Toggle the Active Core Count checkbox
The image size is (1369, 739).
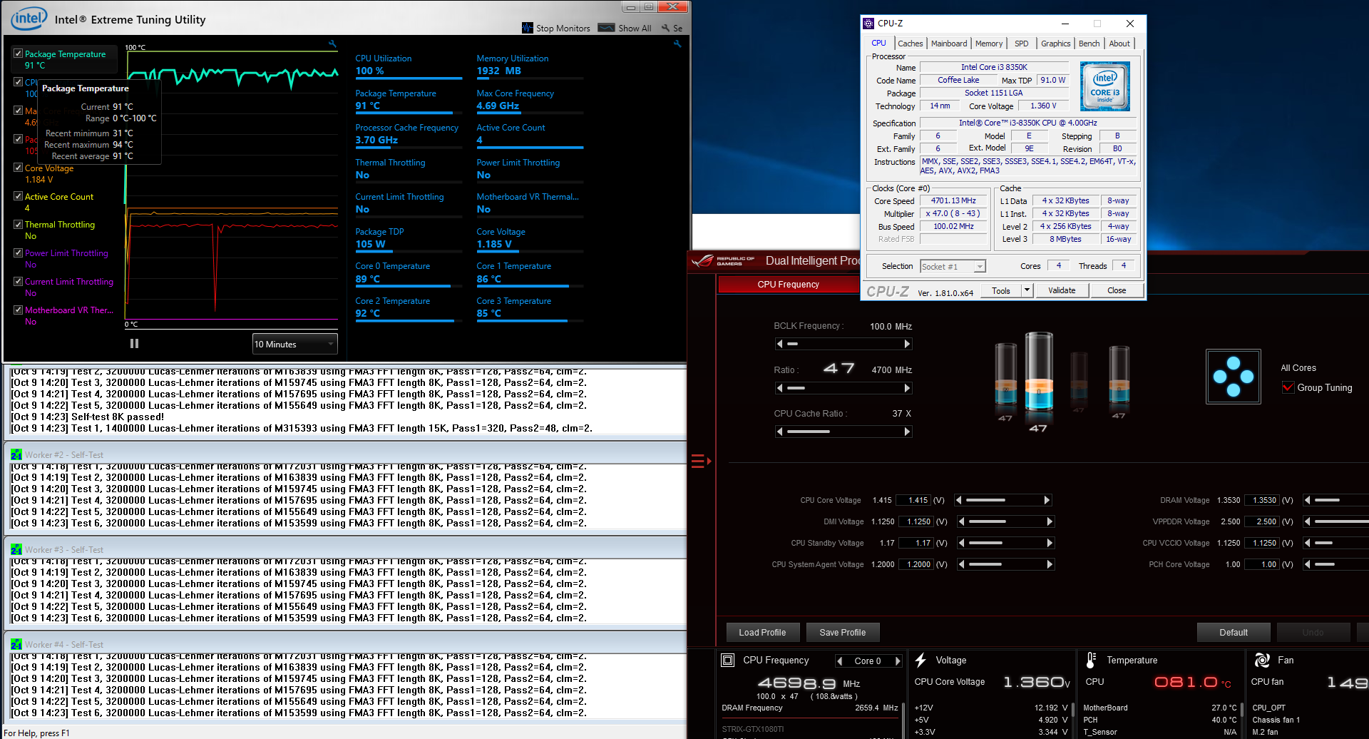coord(19,196)
